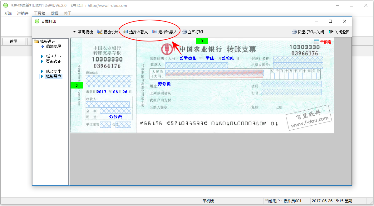Click the 会计 field on stub
This screenshot has height=206, width=374.
pos(123,125)
